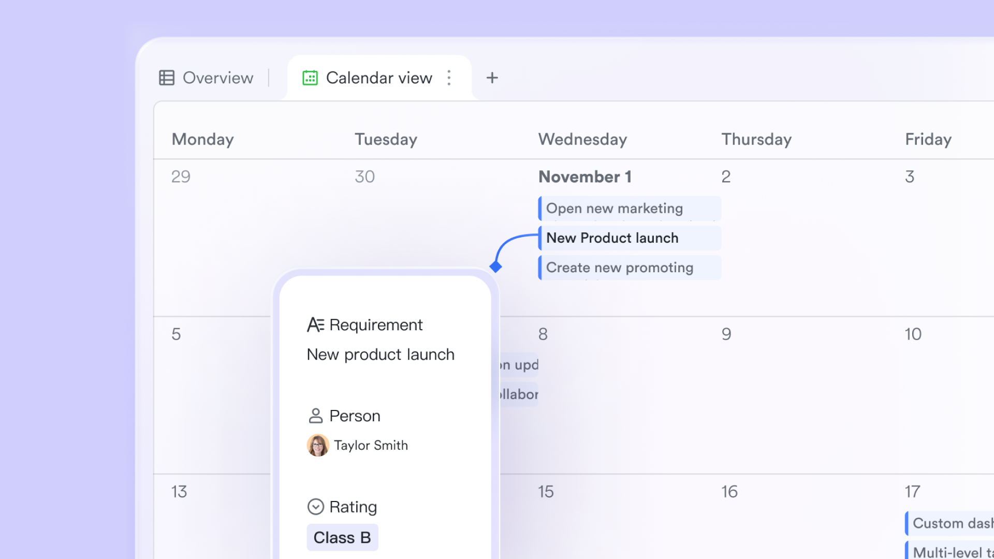Image resolution: width=994 pixels, height=559 pixels.
Task: Edit the 'New product launch' requirement value
Action: coord(381,355)
